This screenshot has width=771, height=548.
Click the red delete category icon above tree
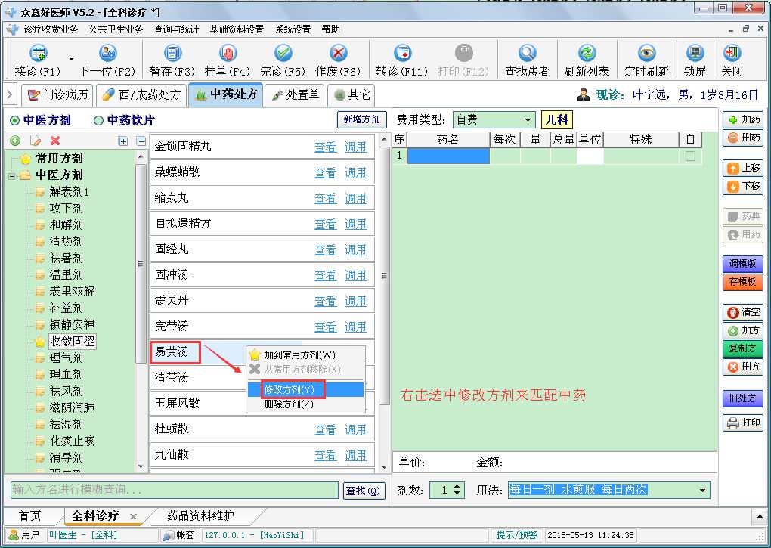55,141
